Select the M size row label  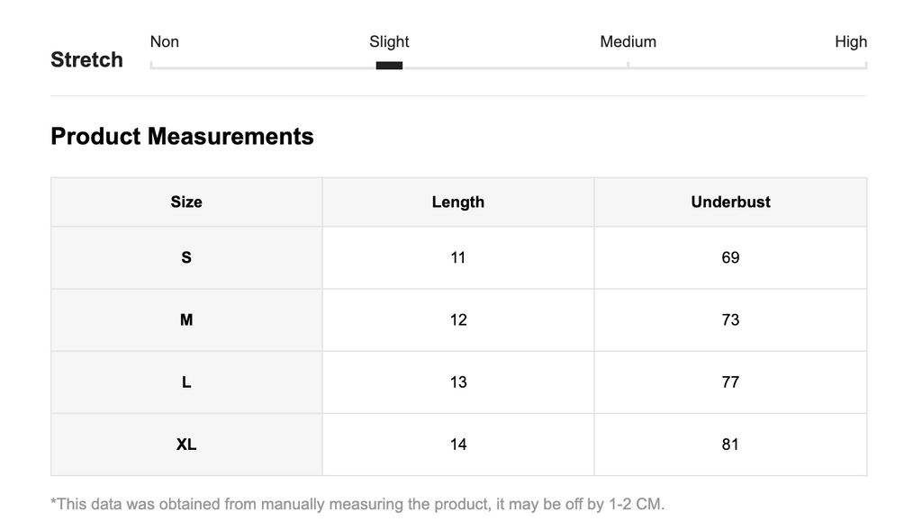[186, 319]
